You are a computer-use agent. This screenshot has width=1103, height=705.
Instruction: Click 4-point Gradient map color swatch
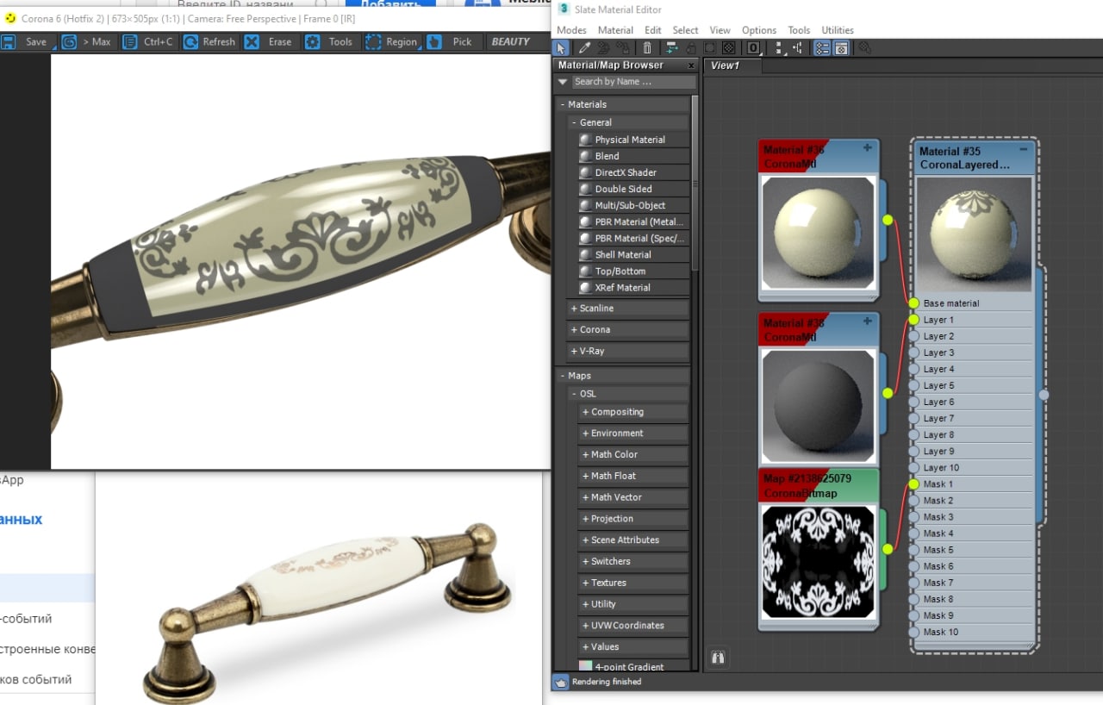tap(585, 666)
